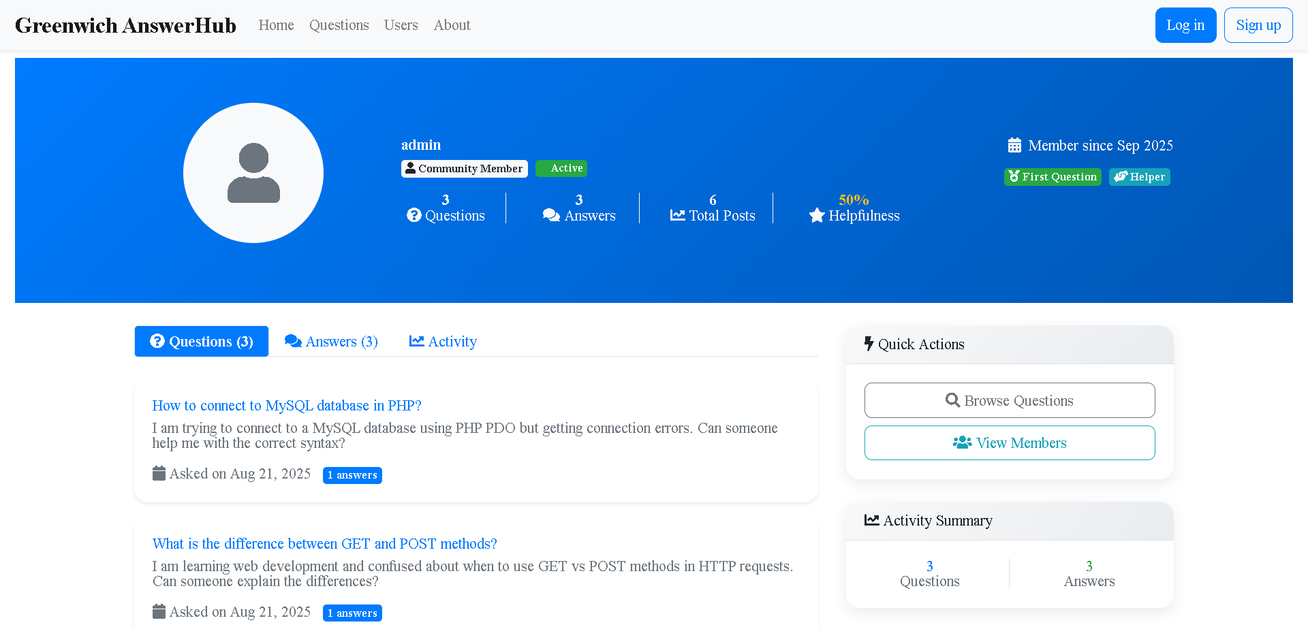
Task: Click the Log in button
Action: tap(1185, 25)
